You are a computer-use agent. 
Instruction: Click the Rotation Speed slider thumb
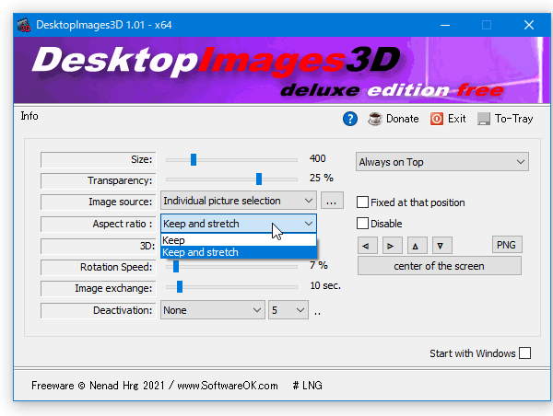pyautogui.click(x=176, y=266)
